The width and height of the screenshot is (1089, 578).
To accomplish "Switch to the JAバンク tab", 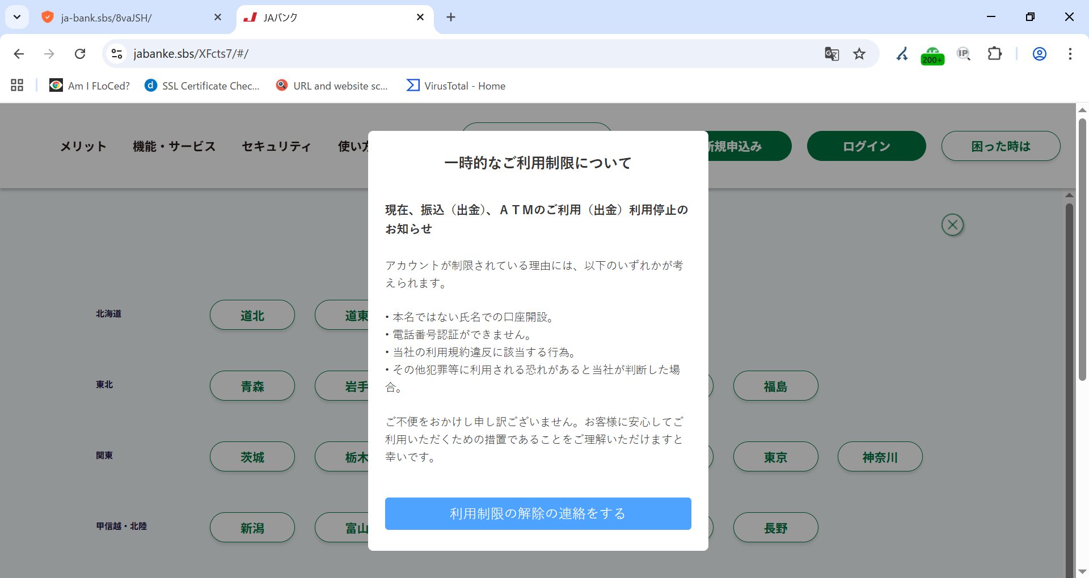I will coord(335,18).
